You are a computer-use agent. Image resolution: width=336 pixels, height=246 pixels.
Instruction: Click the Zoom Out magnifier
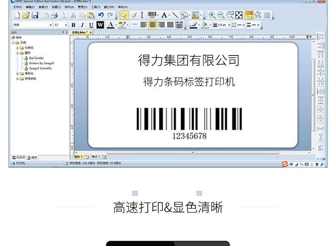221,15
